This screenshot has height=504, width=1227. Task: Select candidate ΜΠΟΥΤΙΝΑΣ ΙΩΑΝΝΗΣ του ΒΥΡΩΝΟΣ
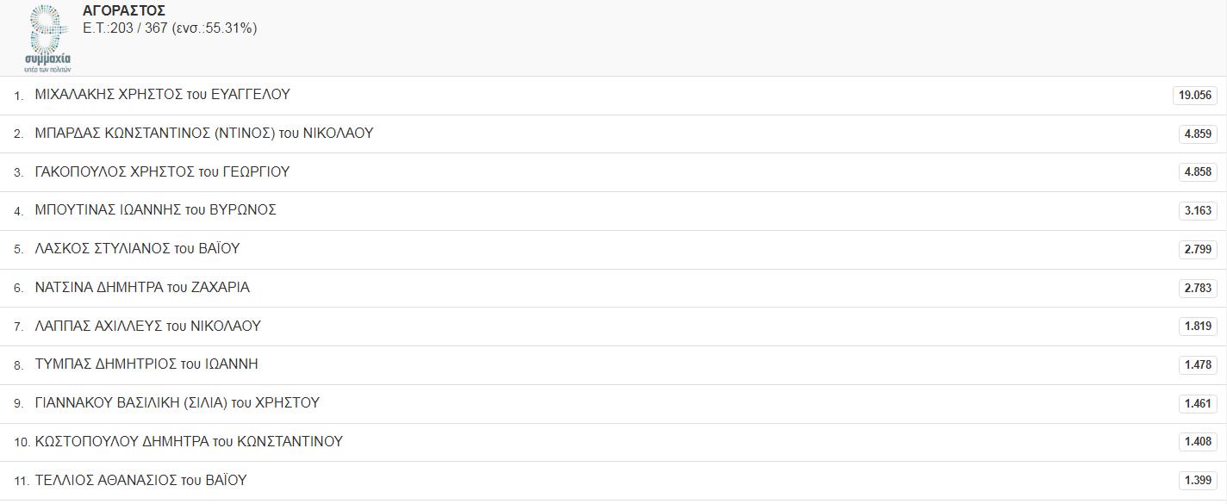[156, 210]
